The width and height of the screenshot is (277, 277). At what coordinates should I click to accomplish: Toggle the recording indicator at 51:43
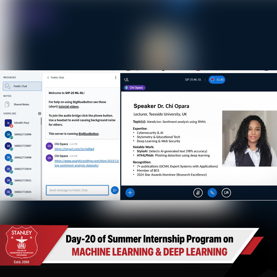click(x=217, y=80)
